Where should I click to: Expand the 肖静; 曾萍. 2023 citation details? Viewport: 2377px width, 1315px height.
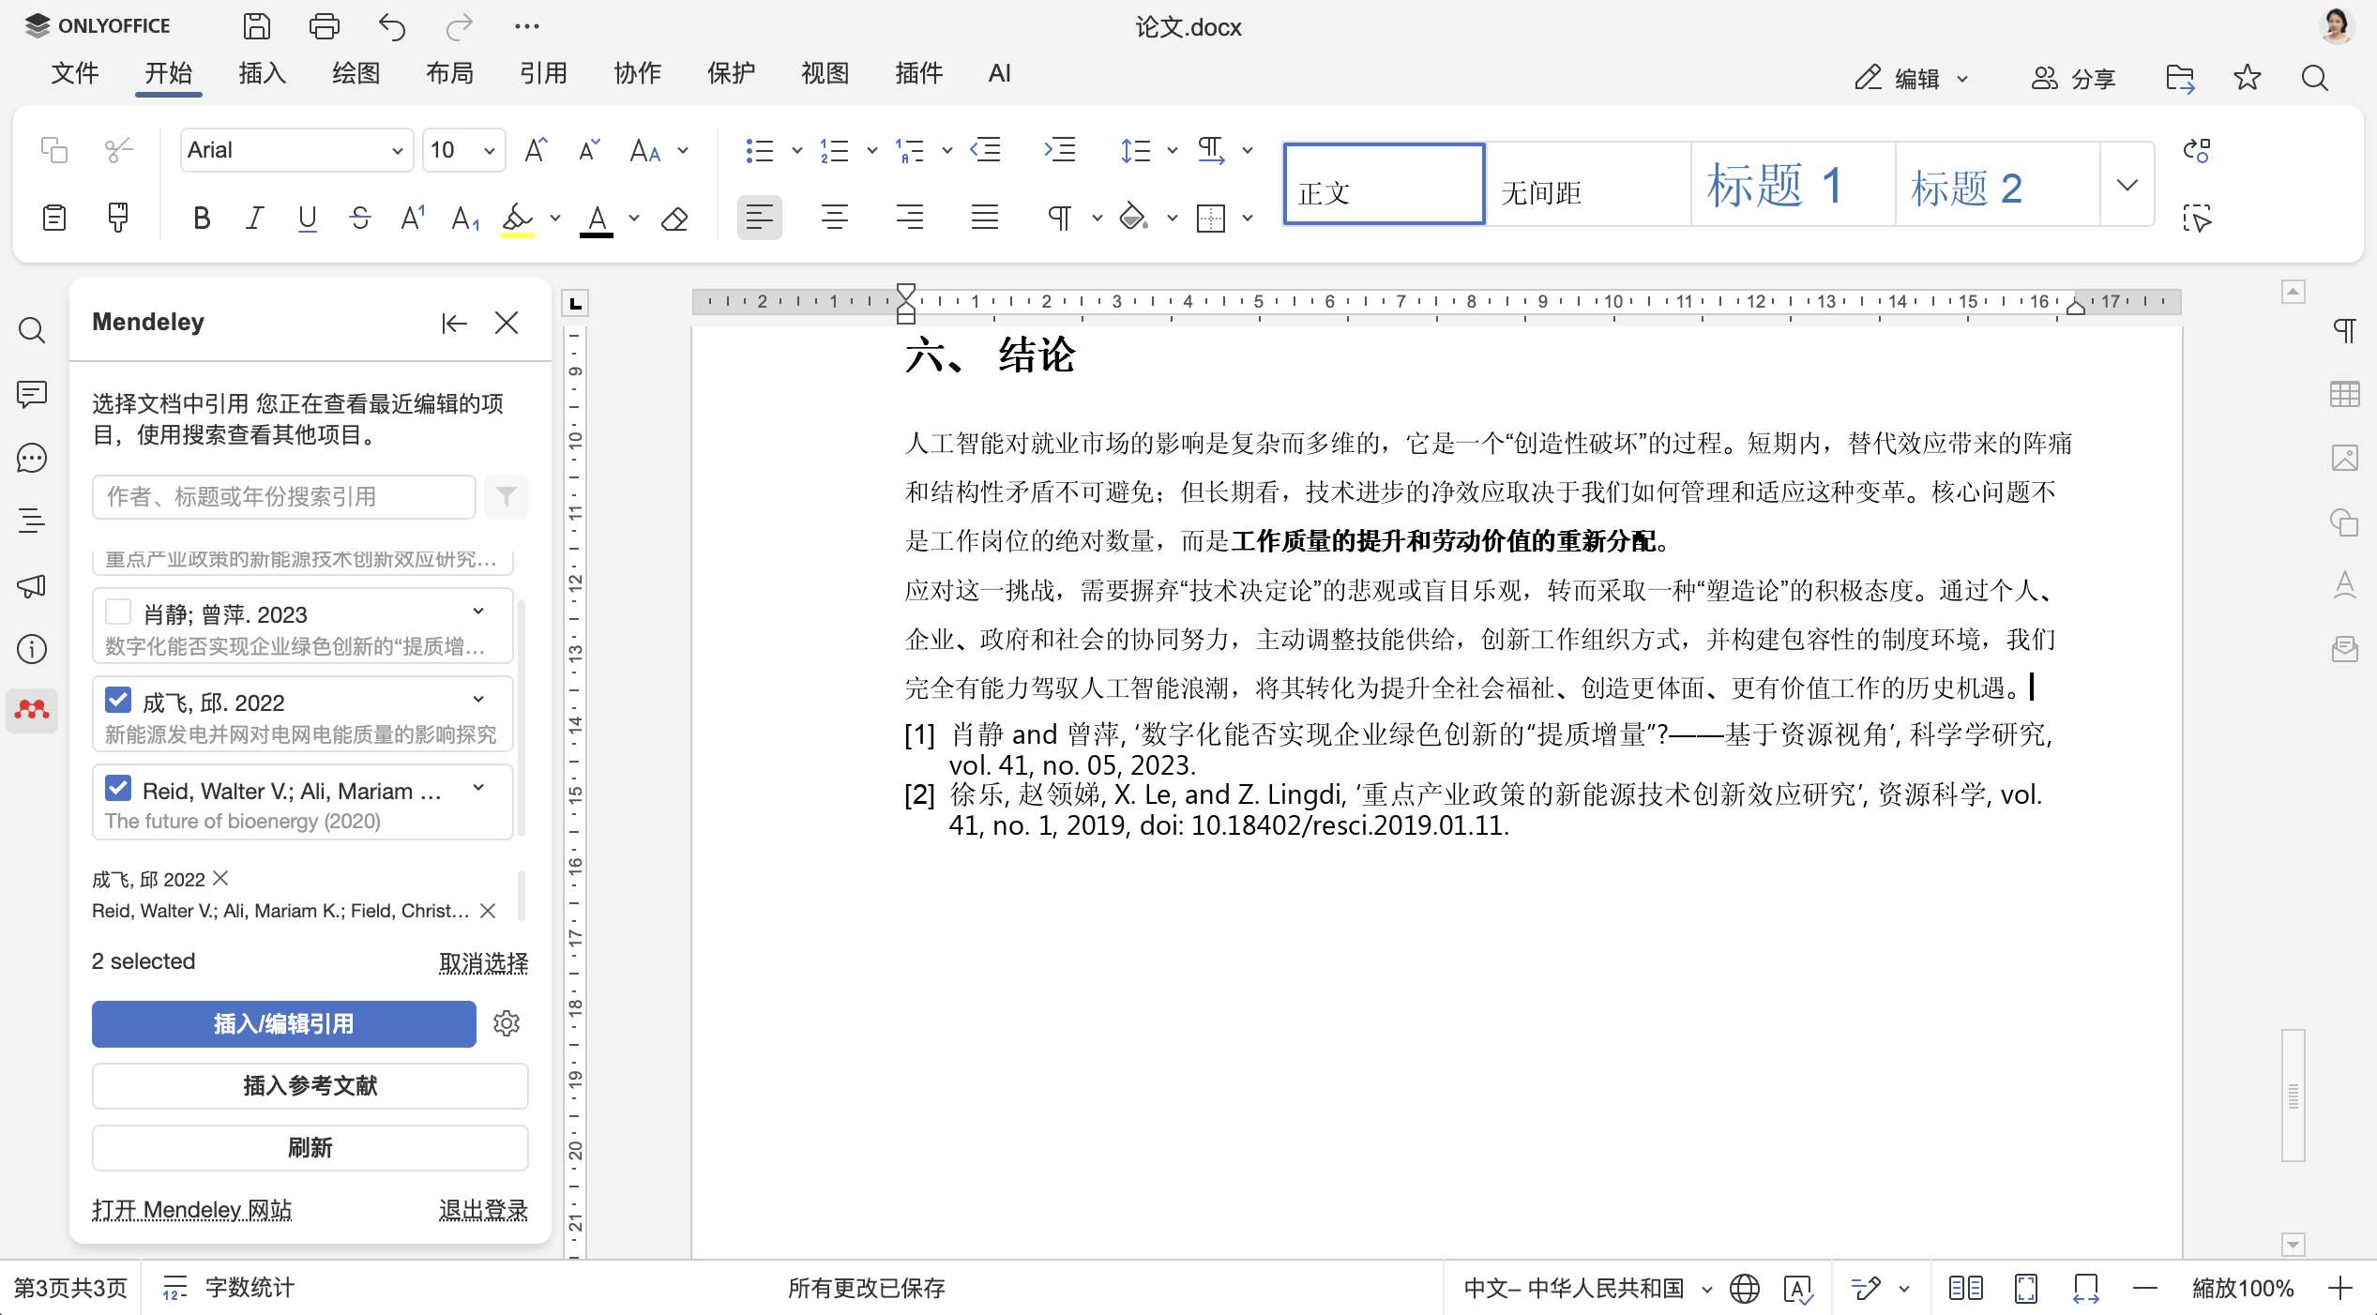pos(478,612)
